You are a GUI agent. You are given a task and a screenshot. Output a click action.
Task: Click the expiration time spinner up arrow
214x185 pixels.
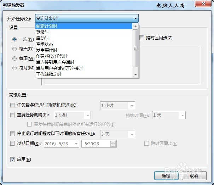click(113, 142)
